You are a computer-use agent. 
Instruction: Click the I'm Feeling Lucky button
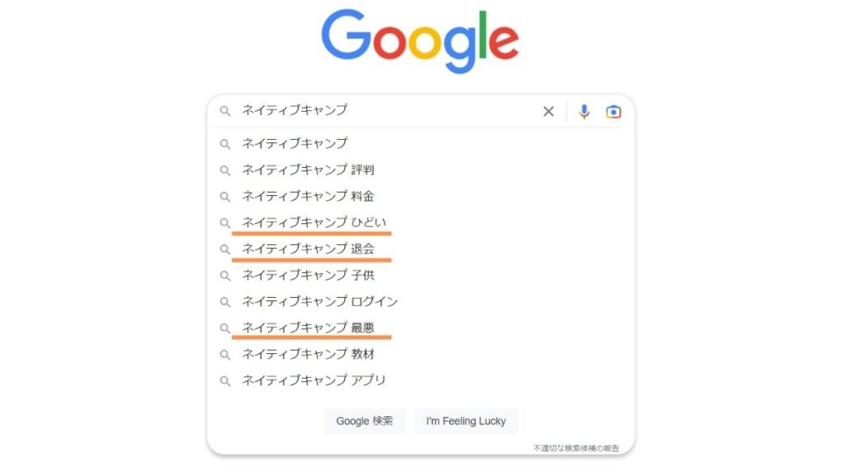(x=466, y=421)
